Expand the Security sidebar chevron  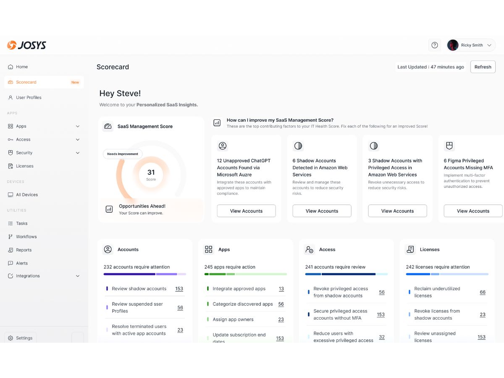(78, 153)
